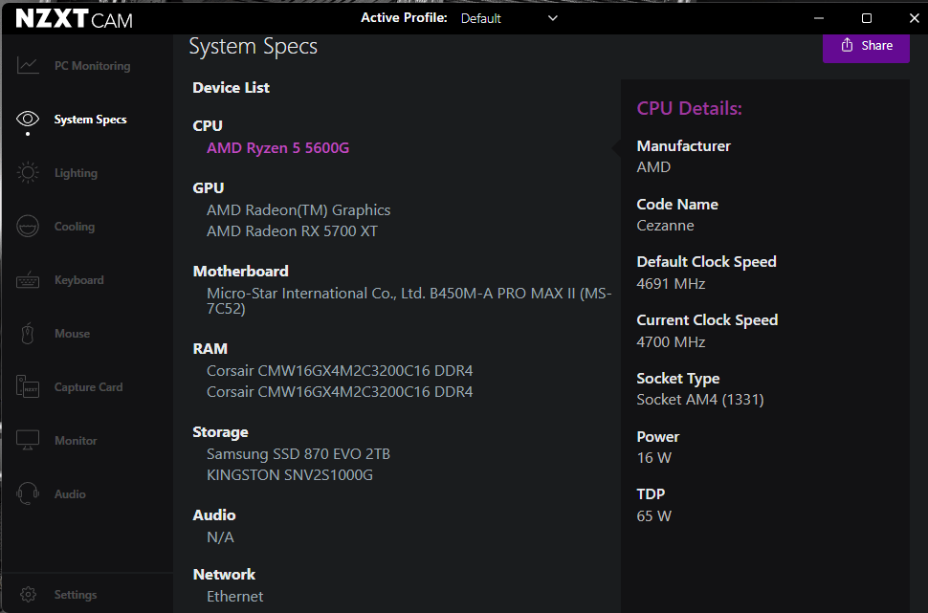
Task: Click the System Specs page title
Action: click(x=253, y=47)
